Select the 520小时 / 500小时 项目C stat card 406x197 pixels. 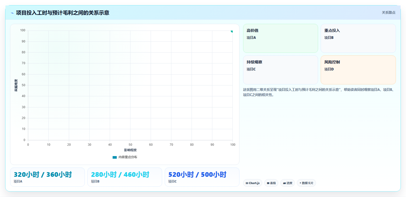202,177
